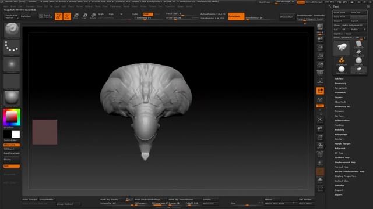
Task: Toggle Edit mode icon
Action: pos(58,16)
